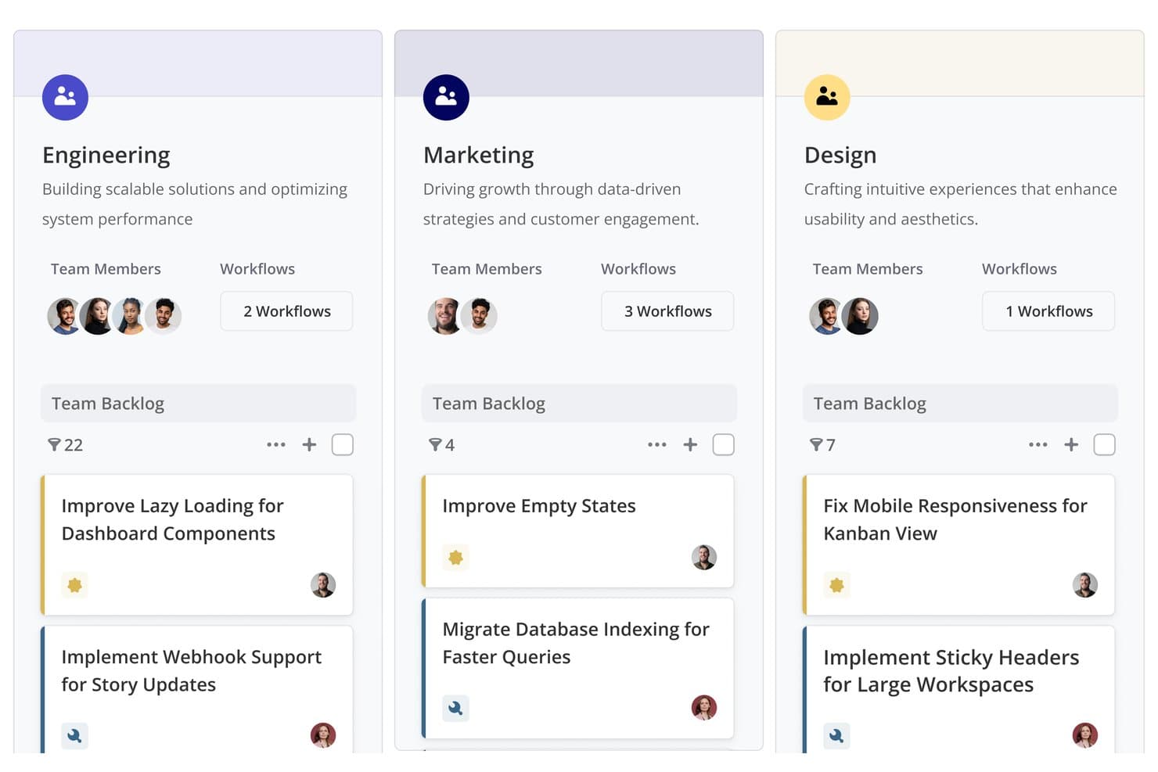The width and height of the screenshot is (1158, 772).
Task: Open Design's 1 Workflows button
Action: [1048, 311]
